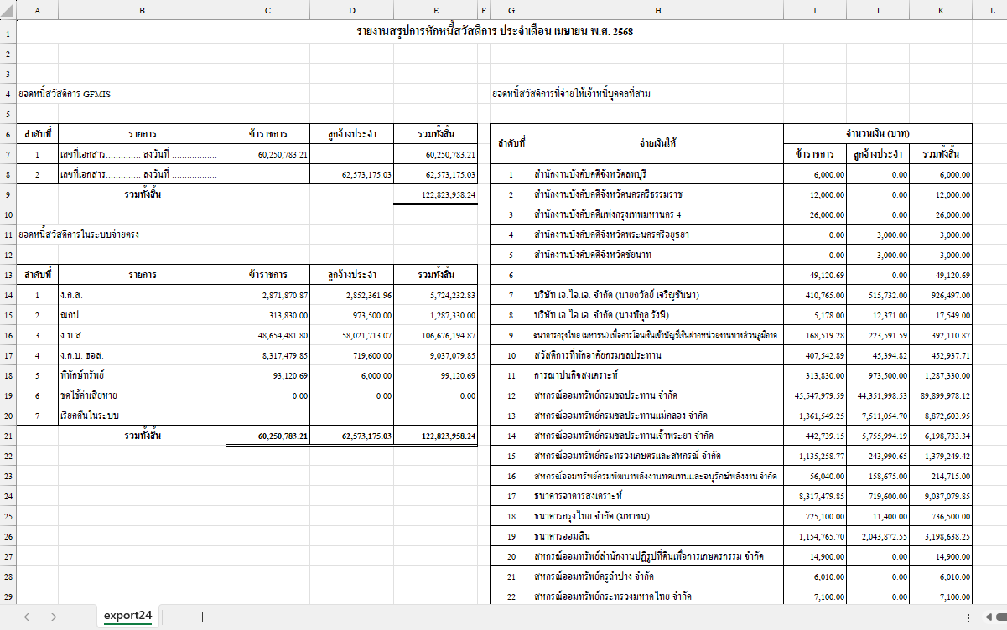The width and height of the screenshot is (1007, 630).
Task: Select column H header
Action: [658, 10]
